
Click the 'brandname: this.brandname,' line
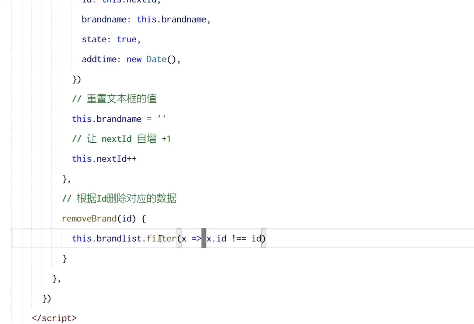[146, 19]
